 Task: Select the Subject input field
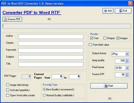tap(51, 57)
